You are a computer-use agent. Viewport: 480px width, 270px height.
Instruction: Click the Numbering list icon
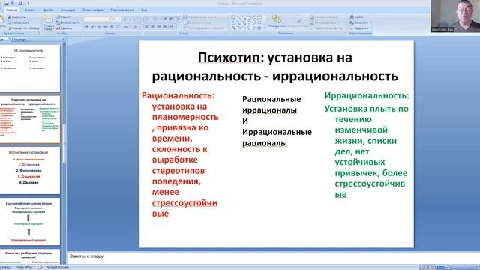pos(155,19)
